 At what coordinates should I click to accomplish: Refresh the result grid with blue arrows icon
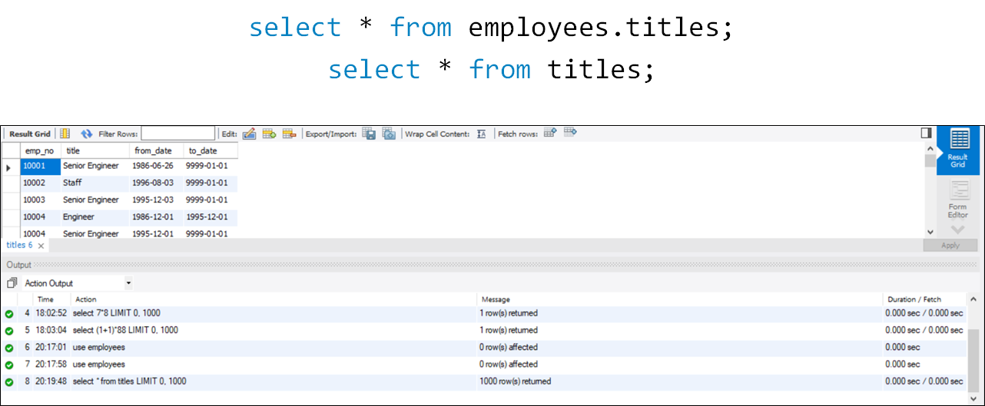click(x=87, y=134)
